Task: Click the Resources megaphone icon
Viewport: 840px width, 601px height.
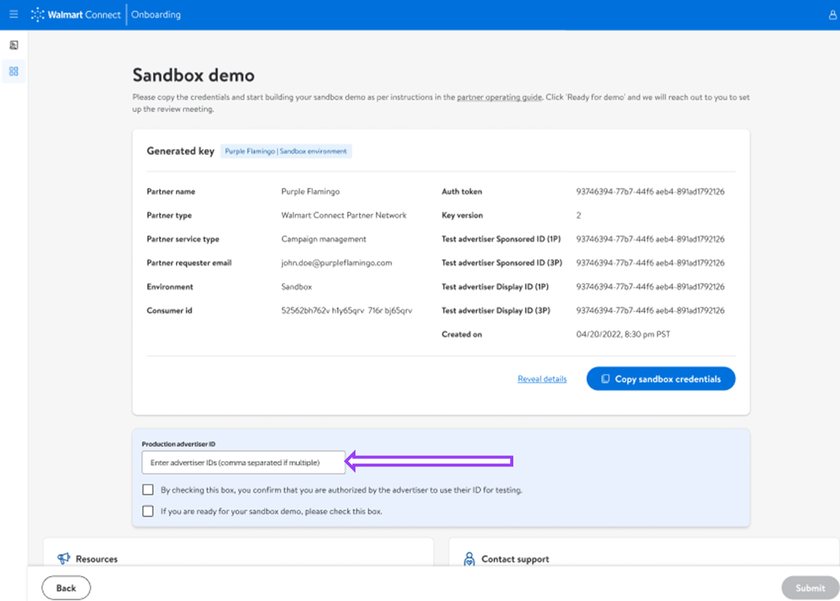Action: point(64,558)
